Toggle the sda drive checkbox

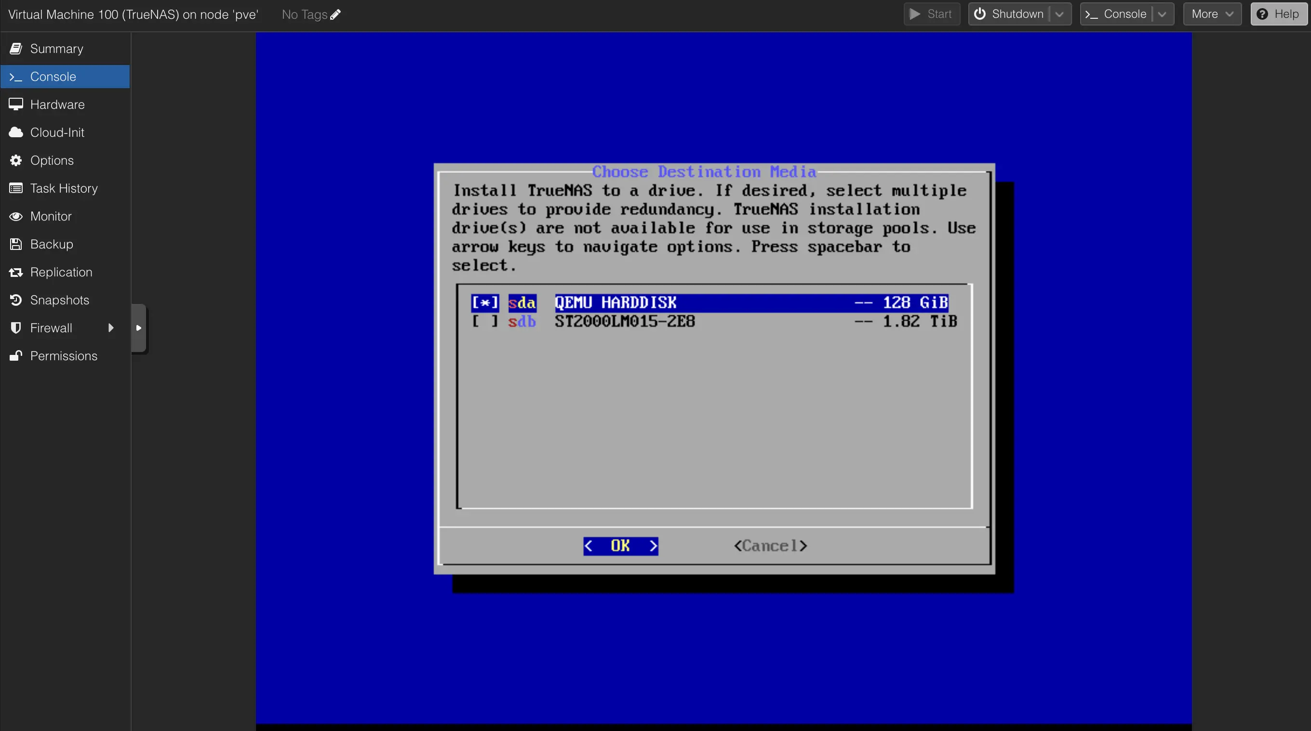(x=485, y=303)
